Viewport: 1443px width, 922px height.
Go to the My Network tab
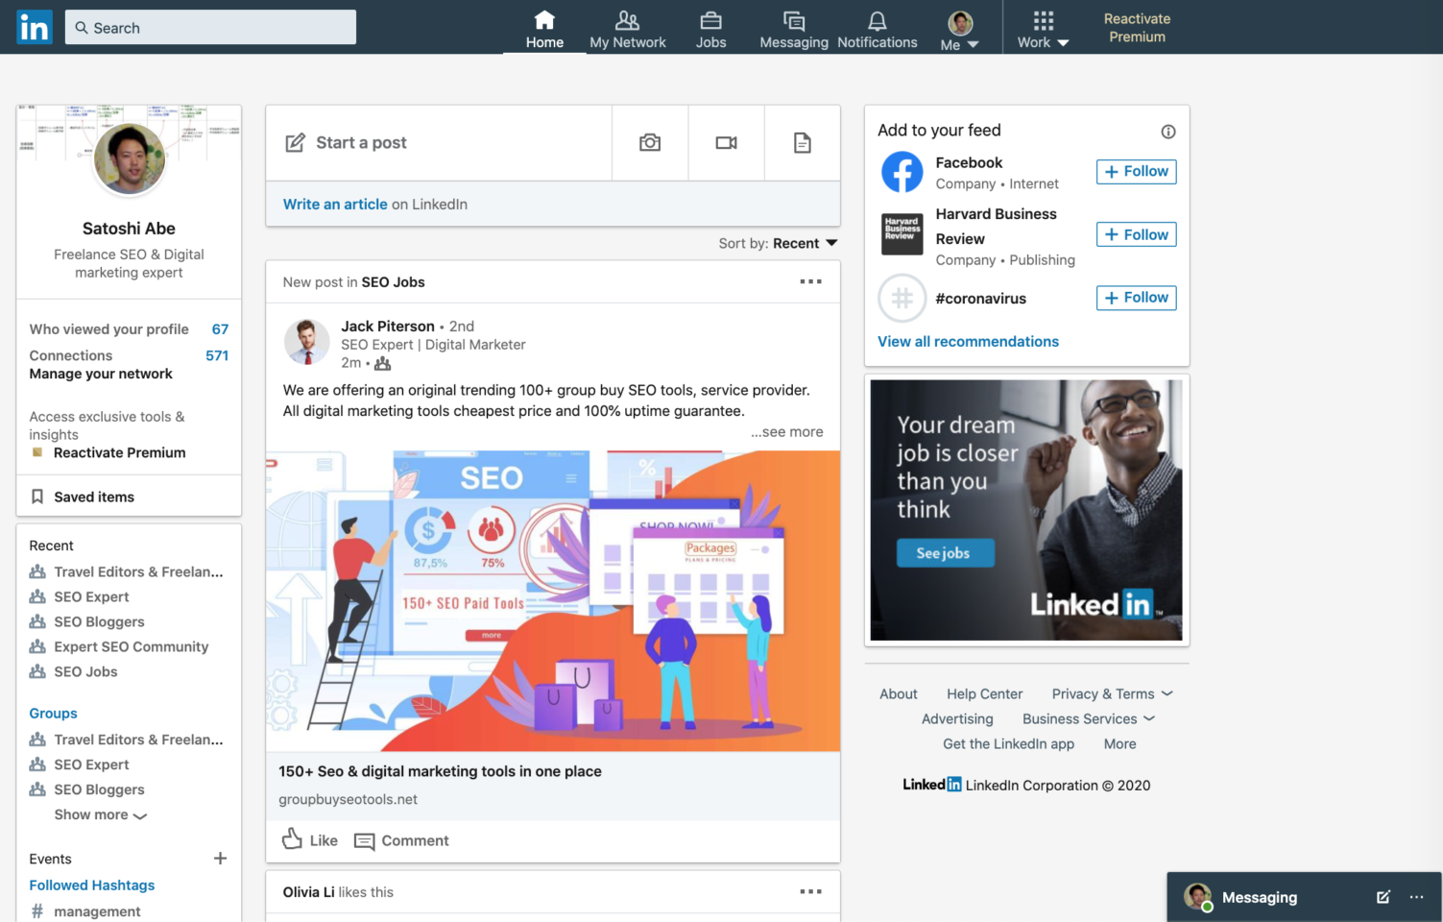click(627, 29)
